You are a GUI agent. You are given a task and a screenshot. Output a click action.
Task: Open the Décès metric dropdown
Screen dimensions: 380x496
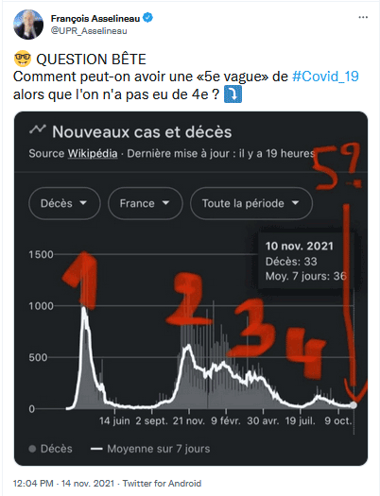(x=64, y=203)
